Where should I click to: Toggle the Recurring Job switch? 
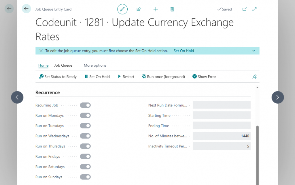(x=85, y=105)
